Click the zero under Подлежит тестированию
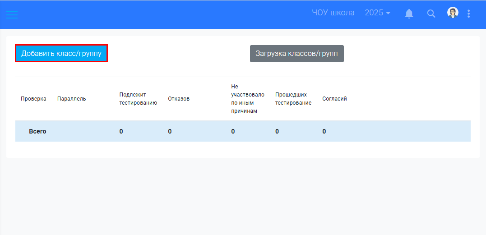 click(121, 132)
